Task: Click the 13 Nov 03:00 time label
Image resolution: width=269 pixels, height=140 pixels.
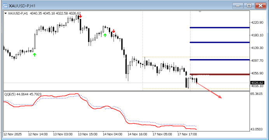Action: click(63, 134)
